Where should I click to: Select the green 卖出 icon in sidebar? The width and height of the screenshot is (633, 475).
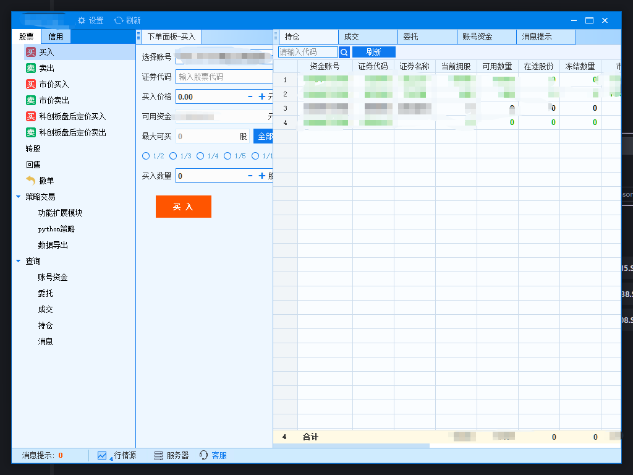pyautogui.click(x=31, y=68)
